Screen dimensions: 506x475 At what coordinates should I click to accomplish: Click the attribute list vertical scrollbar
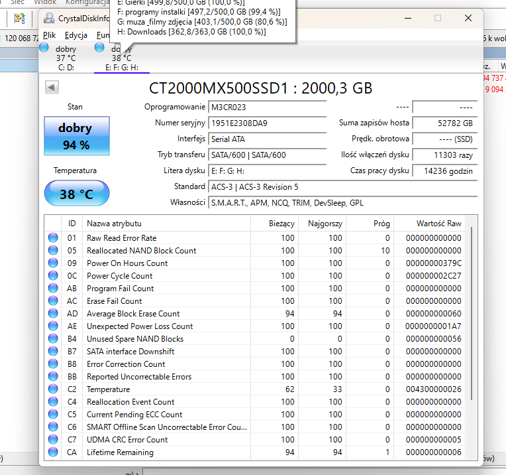(472, 312)
